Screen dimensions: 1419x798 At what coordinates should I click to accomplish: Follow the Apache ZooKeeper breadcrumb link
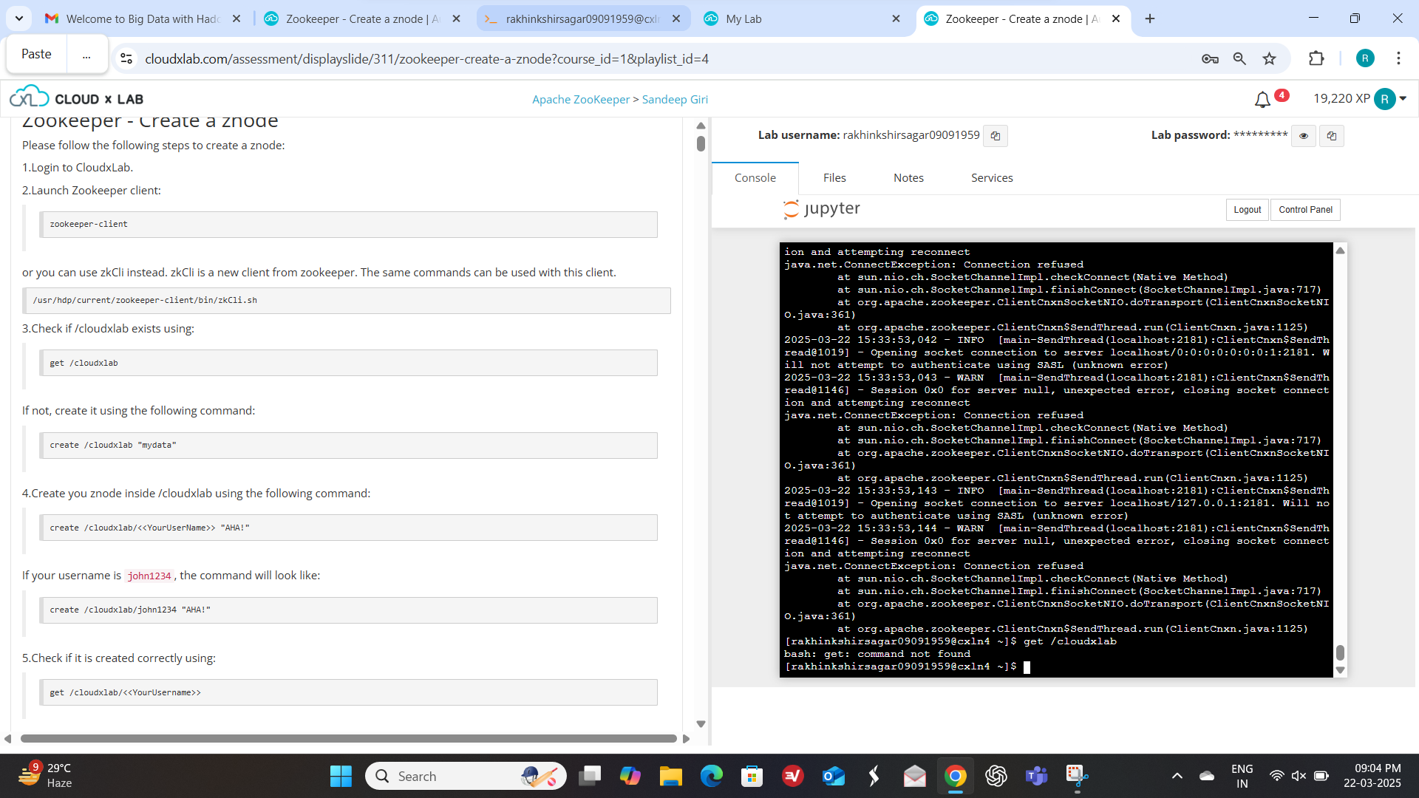(x=580, y=100)
